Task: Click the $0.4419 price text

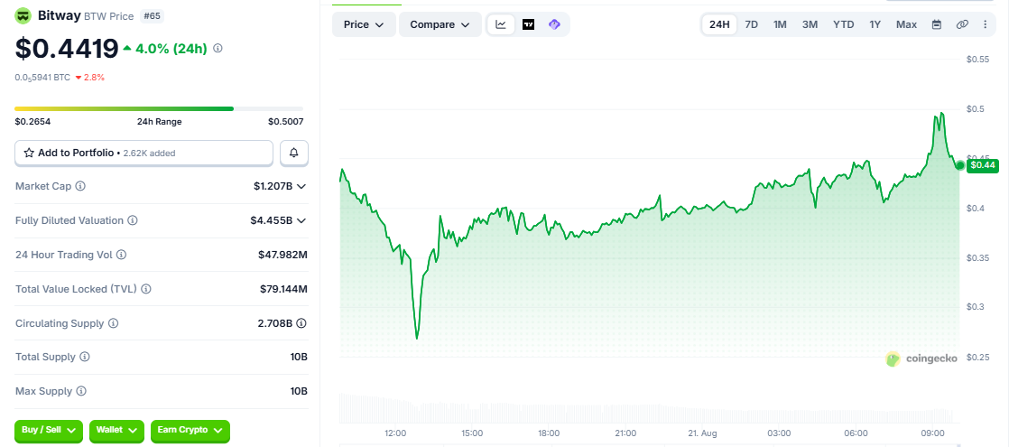Action: [67, 48]
